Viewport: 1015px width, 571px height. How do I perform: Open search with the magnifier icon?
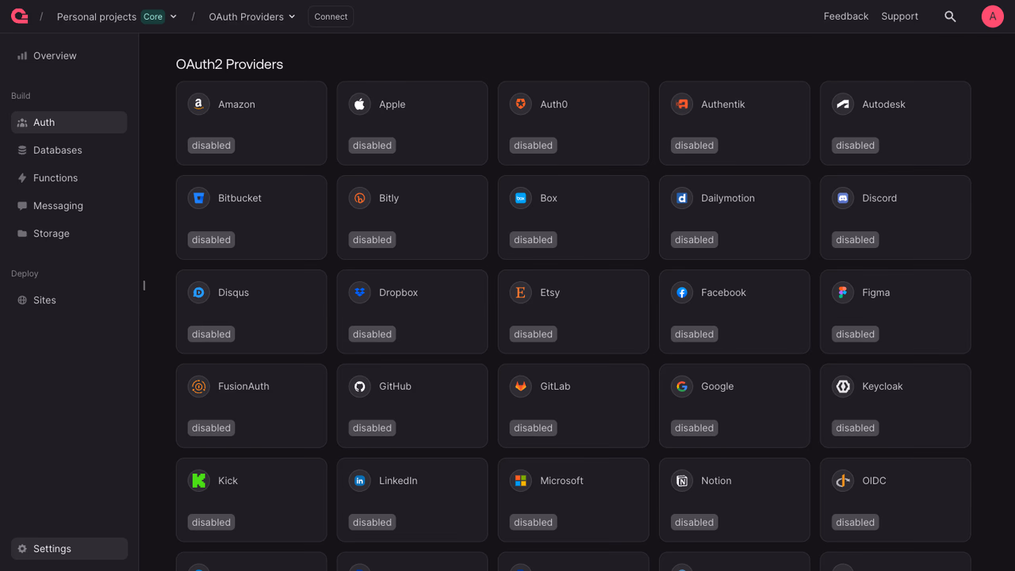(950, 17)
